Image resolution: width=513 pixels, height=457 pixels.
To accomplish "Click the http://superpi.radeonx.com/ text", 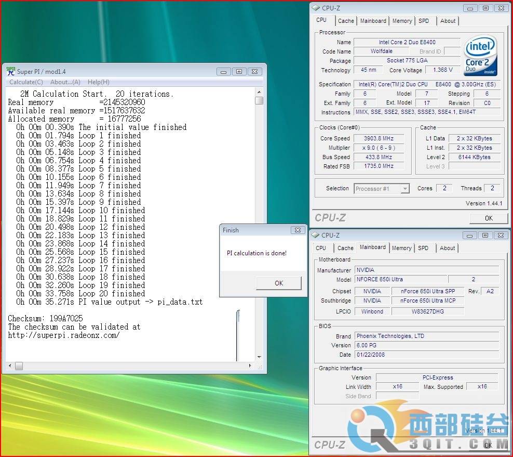I will (64, 335).
